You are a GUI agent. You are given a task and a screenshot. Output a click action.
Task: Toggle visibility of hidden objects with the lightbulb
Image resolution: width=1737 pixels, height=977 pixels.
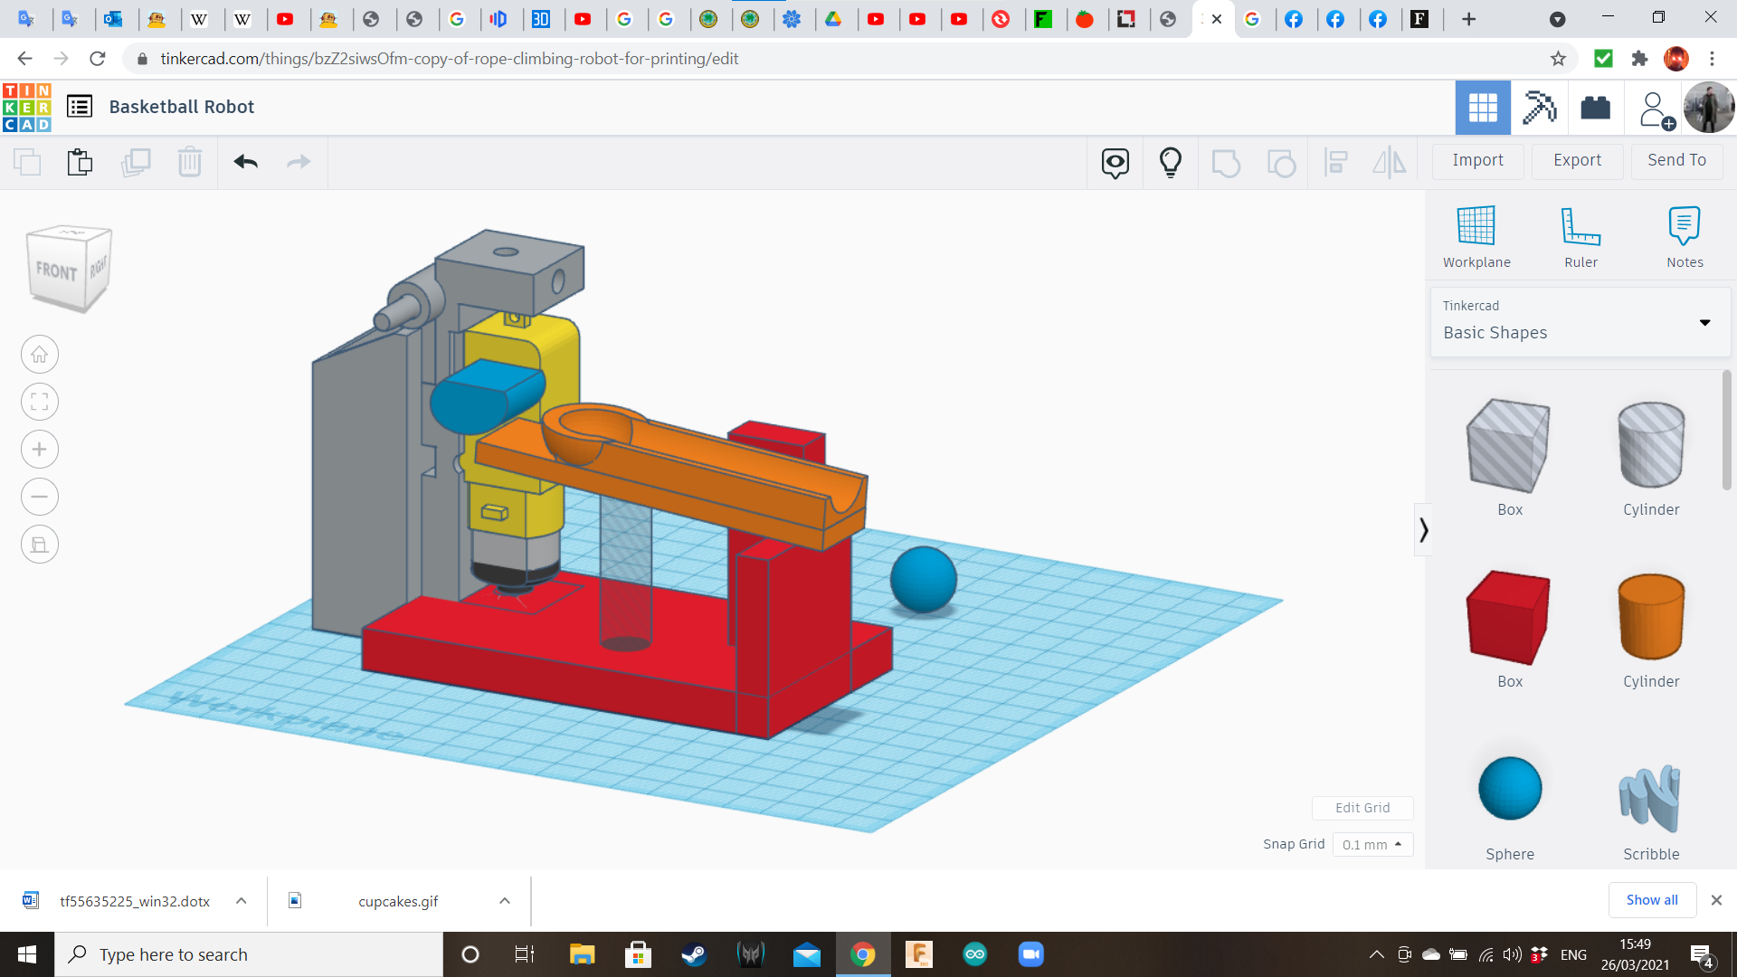point(1171,162)
